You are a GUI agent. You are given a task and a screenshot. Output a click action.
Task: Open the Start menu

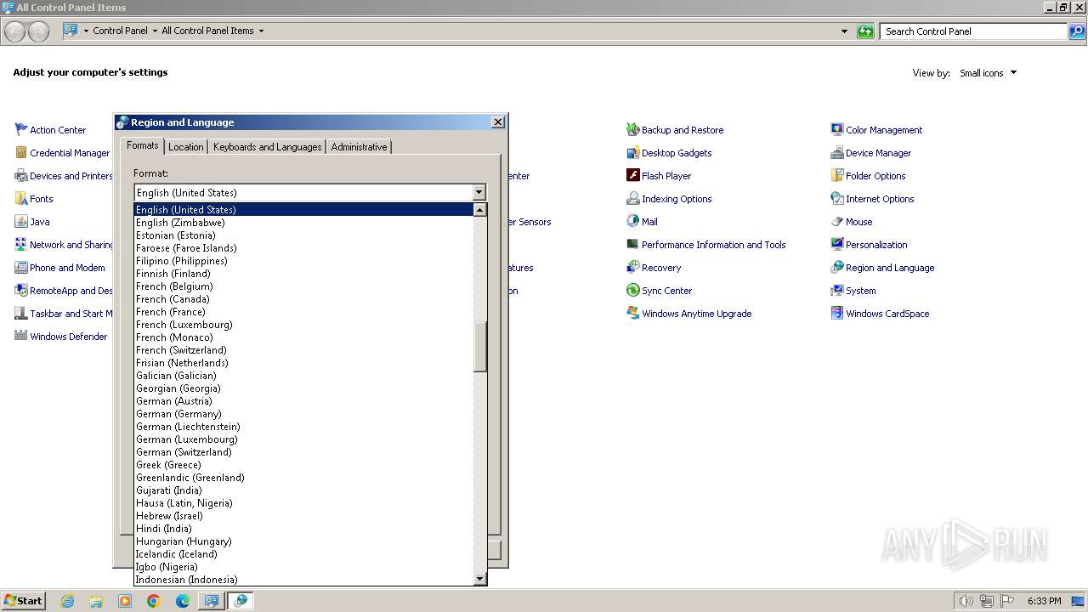click(x=24, y=600)
